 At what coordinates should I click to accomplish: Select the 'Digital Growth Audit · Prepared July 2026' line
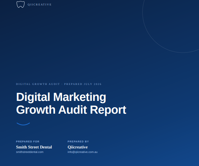(x=59, y=84)
